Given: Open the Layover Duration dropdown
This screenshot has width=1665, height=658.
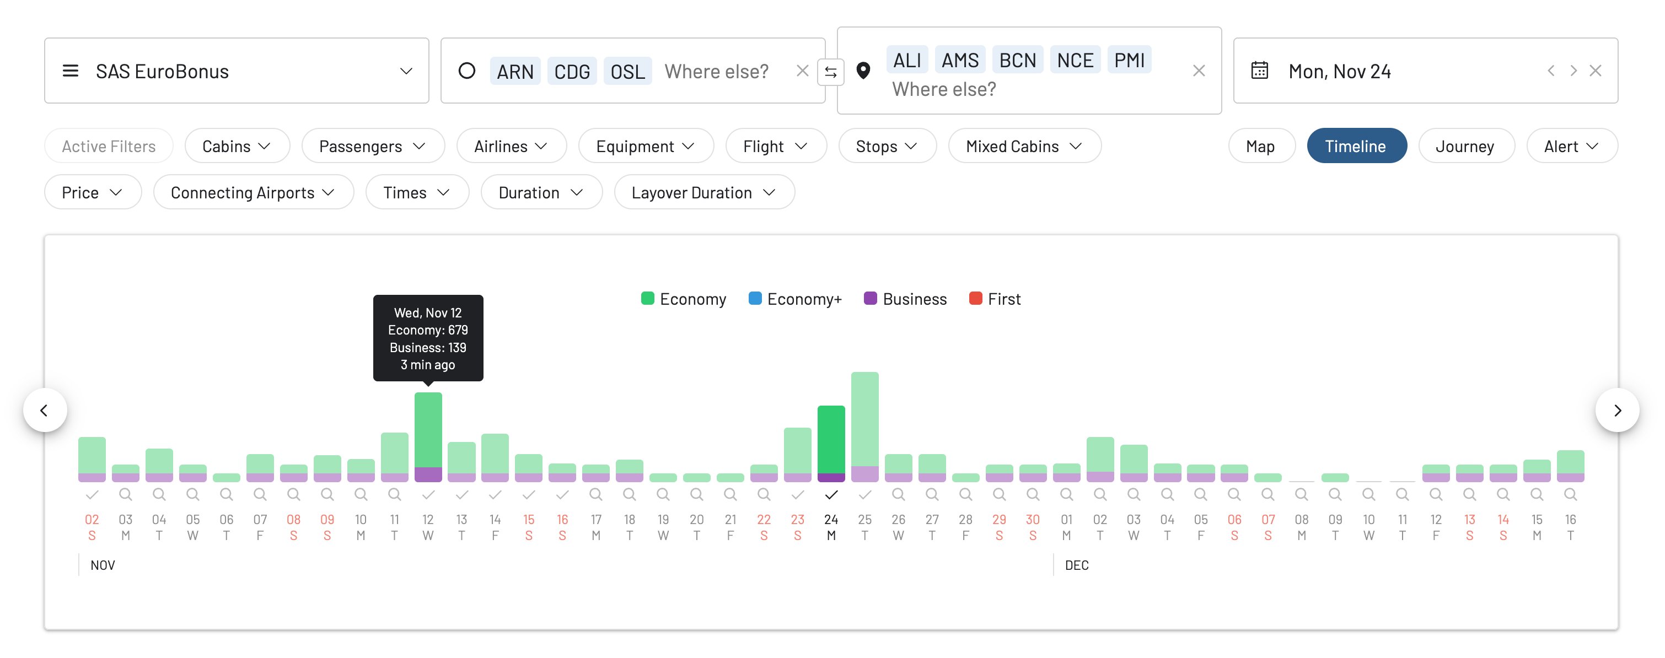Looking at the screenshot, I should [x=703, y=193].
